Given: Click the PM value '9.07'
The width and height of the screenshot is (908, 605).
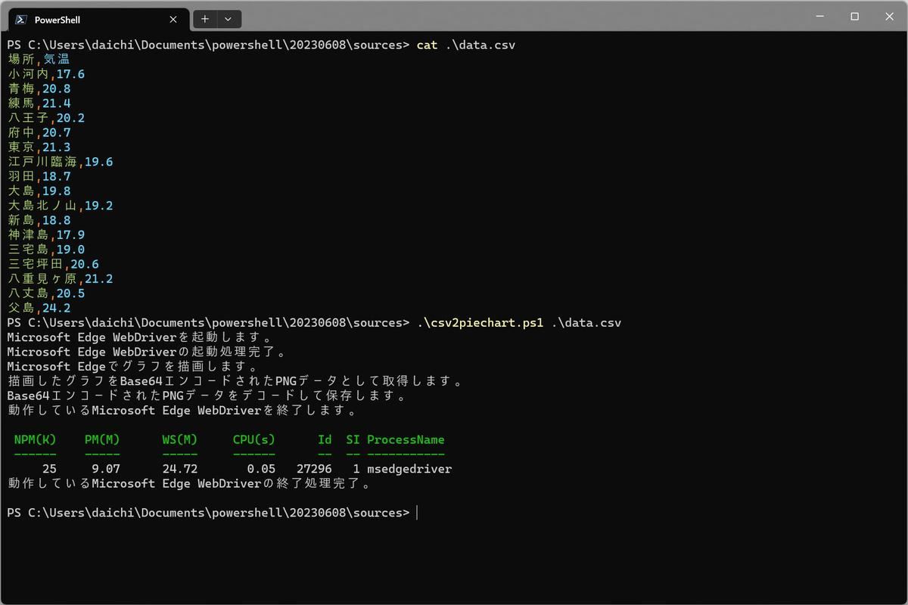Looking at the screenshot, I should pyautogui.click(x=106, y=469).
